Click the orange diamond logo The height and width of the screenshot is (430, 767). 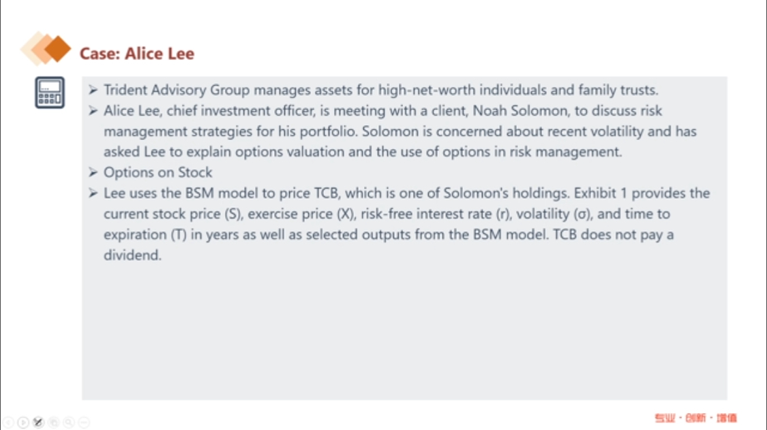click(x=46, y=48)
